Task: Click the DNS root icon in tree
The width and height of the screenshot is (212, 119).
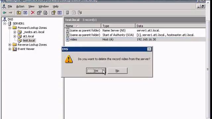Action: 5,20
